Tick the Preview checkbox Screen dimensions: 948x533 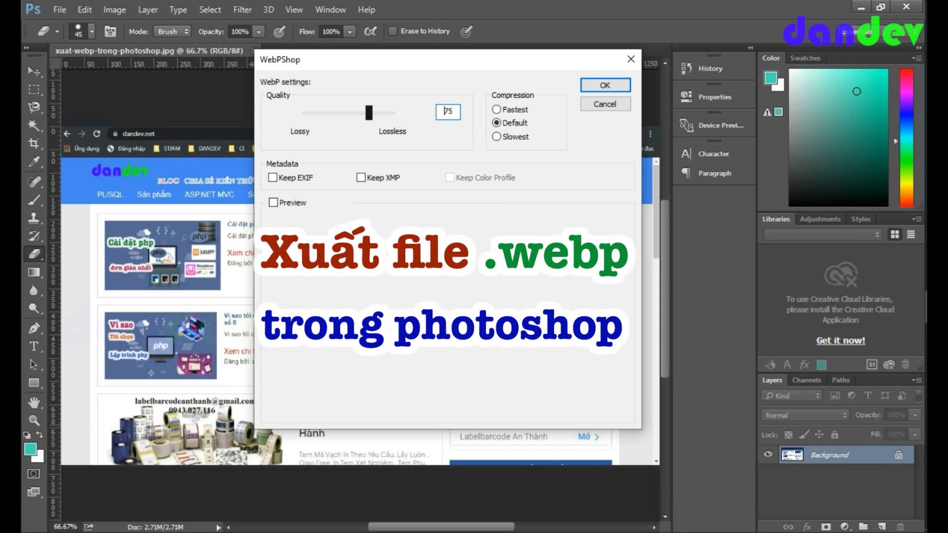pyautogui.click(x=273, y=203)
